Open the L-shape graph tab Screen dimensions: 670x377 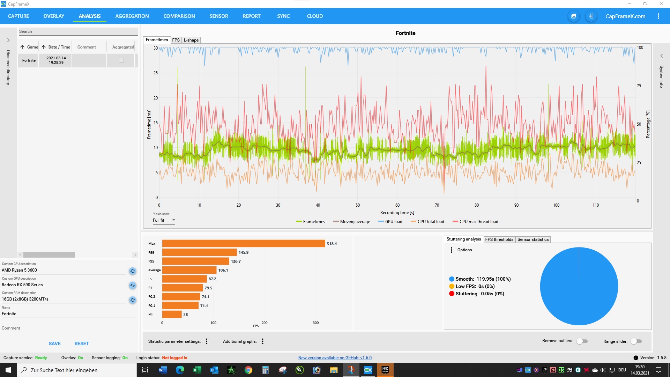pos(191,40)
